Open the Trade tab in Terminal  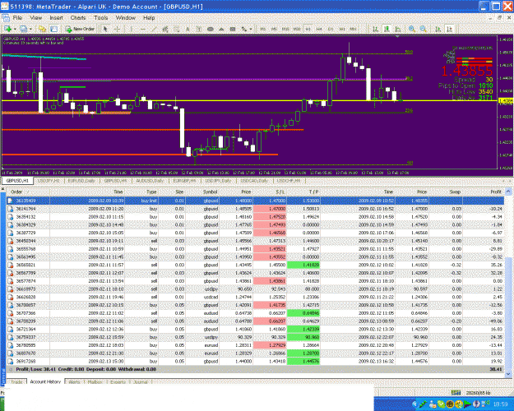coord(16,382)
